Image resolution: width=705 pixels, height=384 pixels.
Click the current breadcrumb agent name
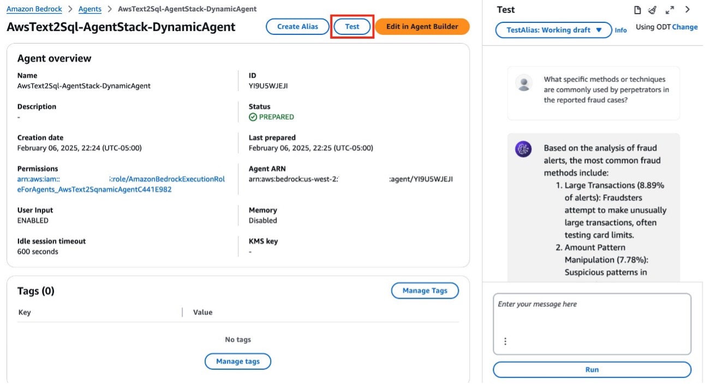click(187, 9)
